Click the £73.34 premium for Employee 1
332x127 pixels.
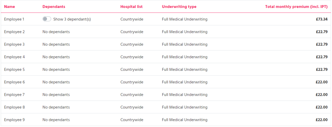click(x=322, y=19)
